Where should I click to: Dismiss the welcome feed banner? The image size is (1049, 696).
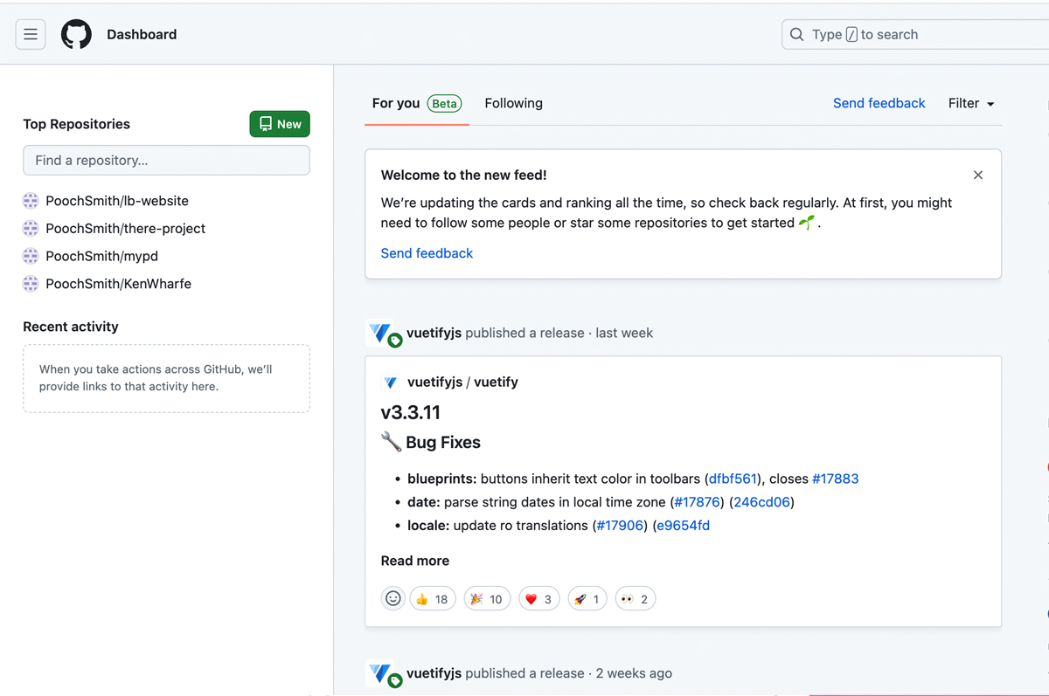coord(977,176)
